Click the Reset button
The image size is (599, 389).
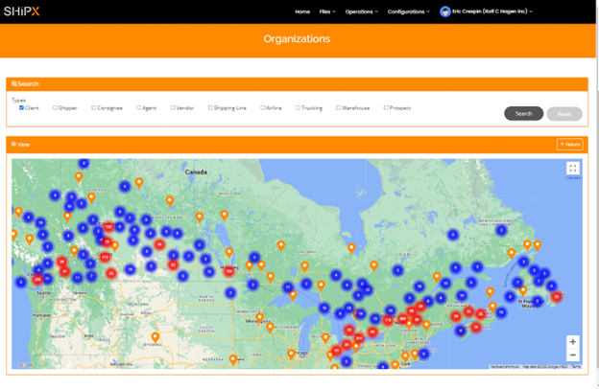pyautogui.click(x=563, y=113)
